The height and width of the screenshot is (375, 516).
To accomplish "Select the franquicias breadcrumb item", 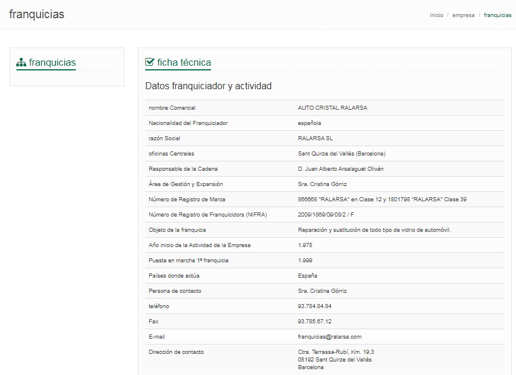I will 498,15.
